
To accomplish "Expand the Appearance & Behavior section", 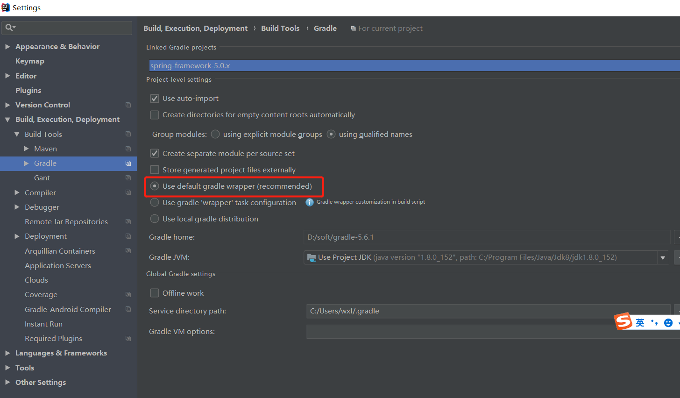I will [x=7, y=47].
